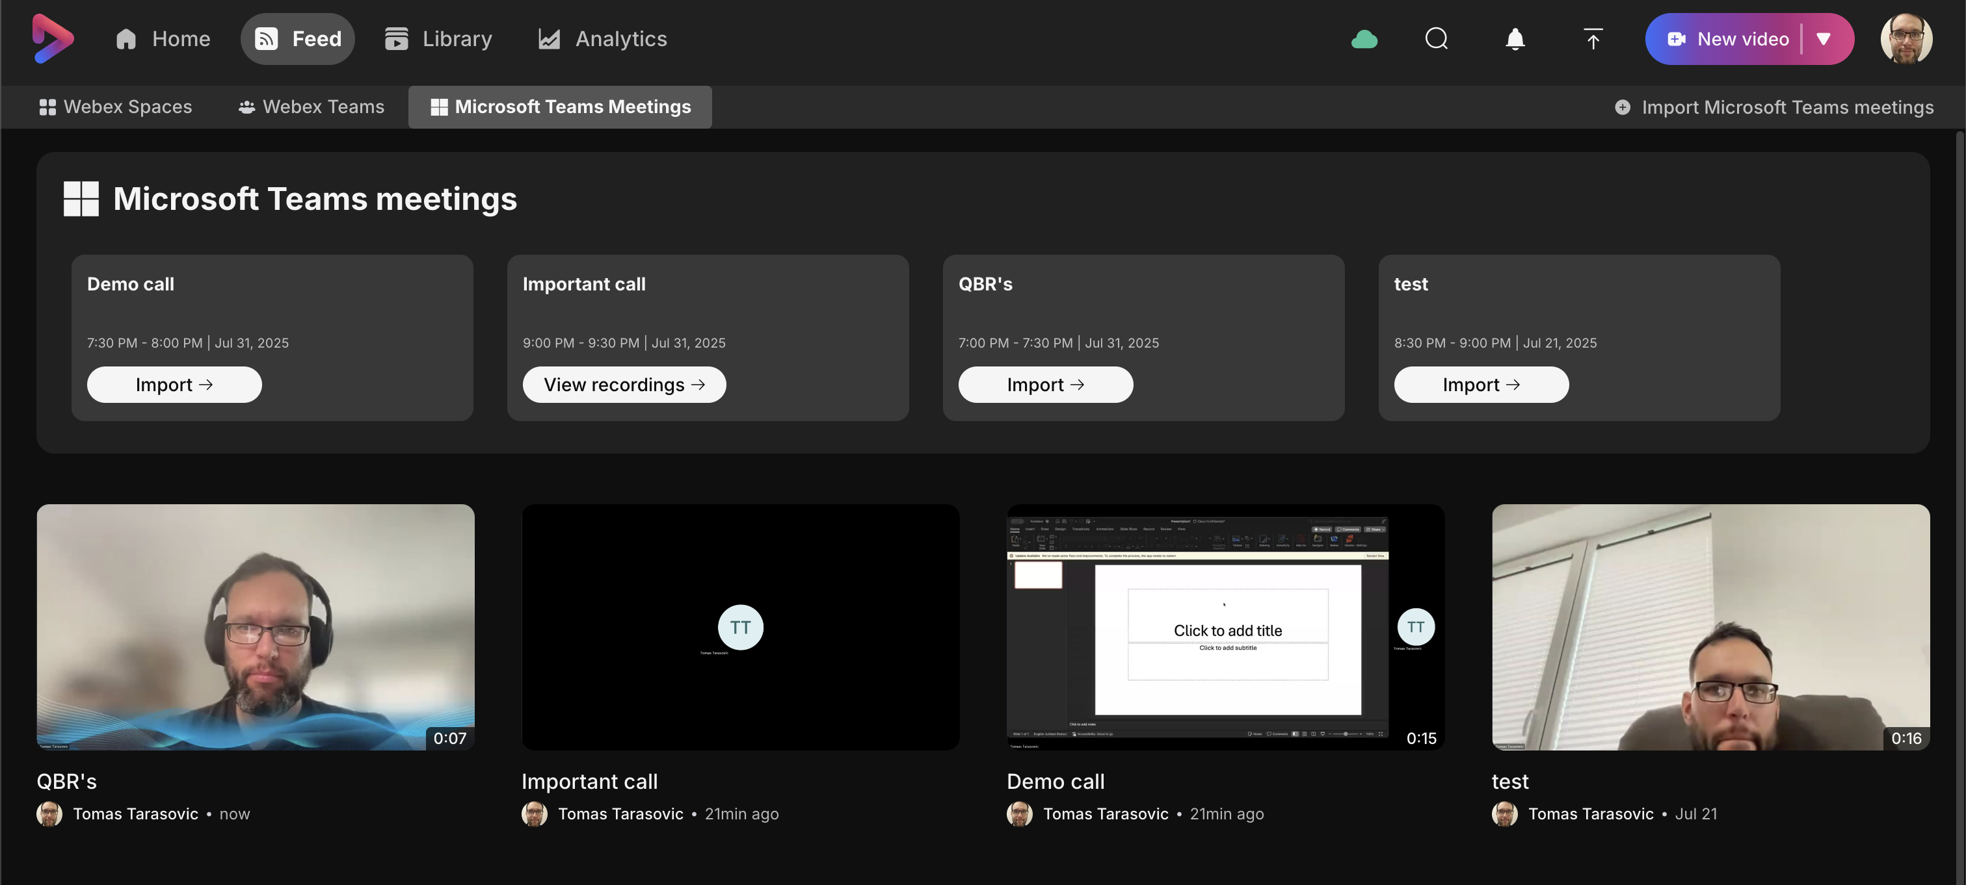Click the Demo call video title below thumbnail
Screen dimensions: 1966x885
[x=1056, y=781]
